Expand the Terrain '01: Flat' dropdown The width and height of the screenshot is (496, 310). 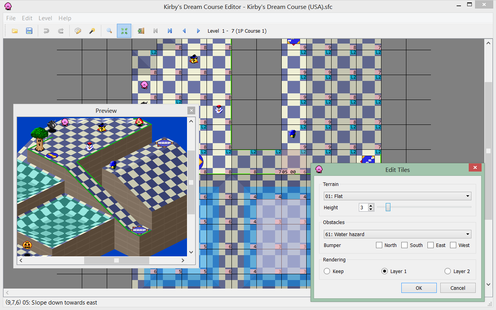397,196
